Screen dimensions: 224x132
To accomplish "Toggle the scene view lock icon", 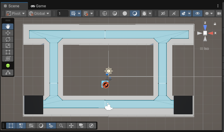I will pos(215,24).
